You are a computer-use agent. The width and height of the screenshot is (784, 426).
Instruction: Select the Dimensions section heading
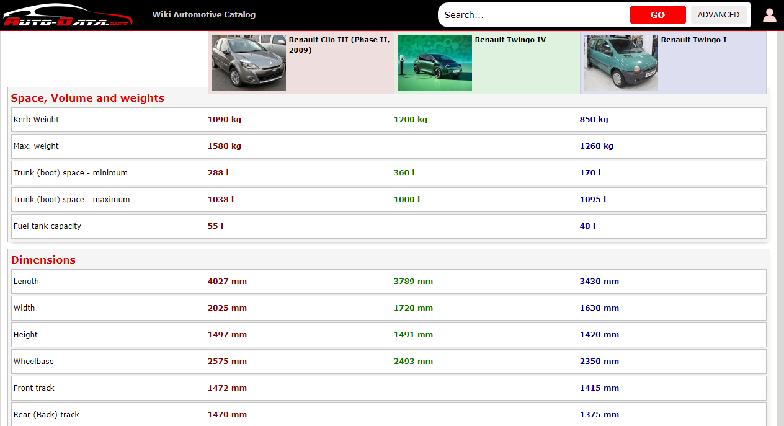43,260
